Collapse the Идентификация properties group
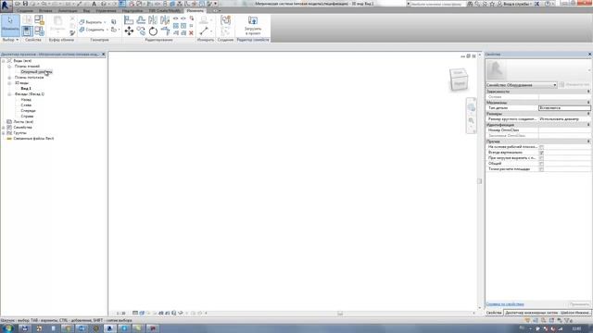Image resolution: width=593 pixels, height=333 pixels. point(588,125)
